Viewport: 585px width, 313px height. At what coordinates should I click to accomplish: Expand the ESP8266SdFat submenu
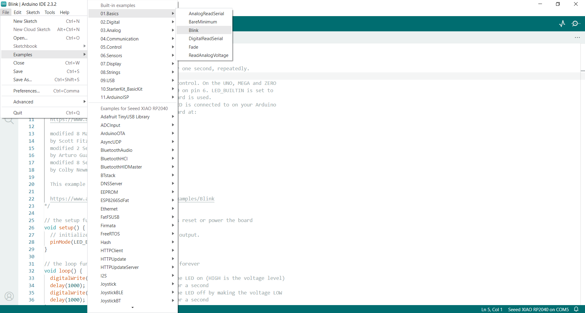[133, 200]
